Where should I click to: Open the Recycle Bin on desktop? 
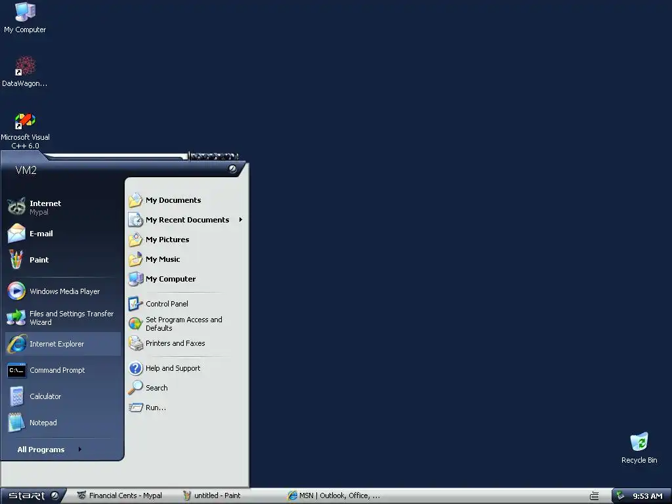click(x=639, y=448)
